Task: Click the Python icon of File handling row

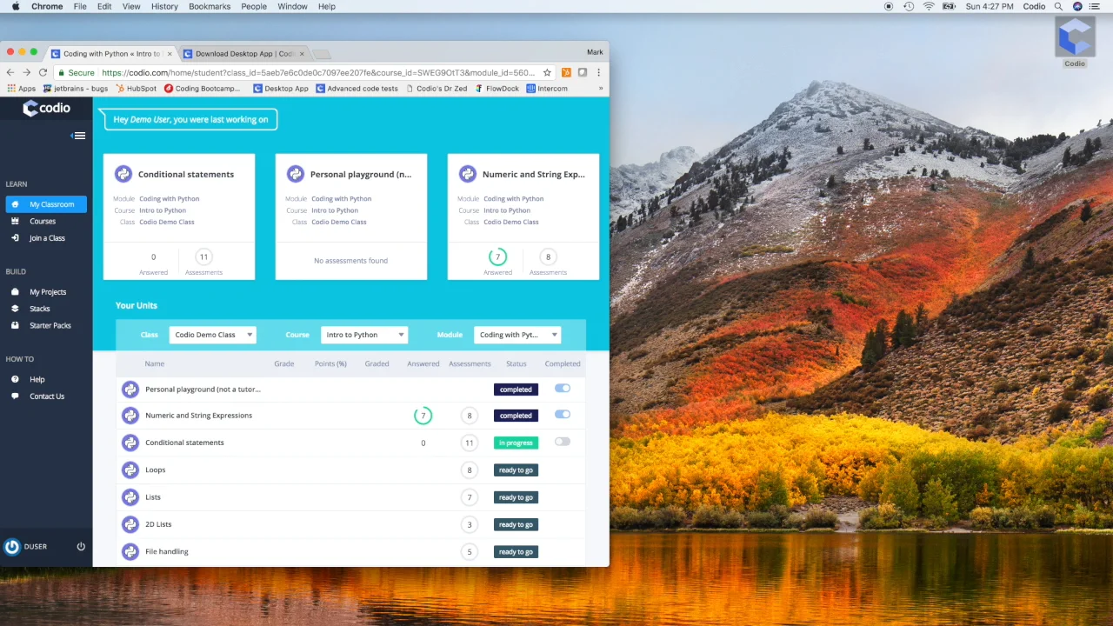Action: (x=130, y=552)
